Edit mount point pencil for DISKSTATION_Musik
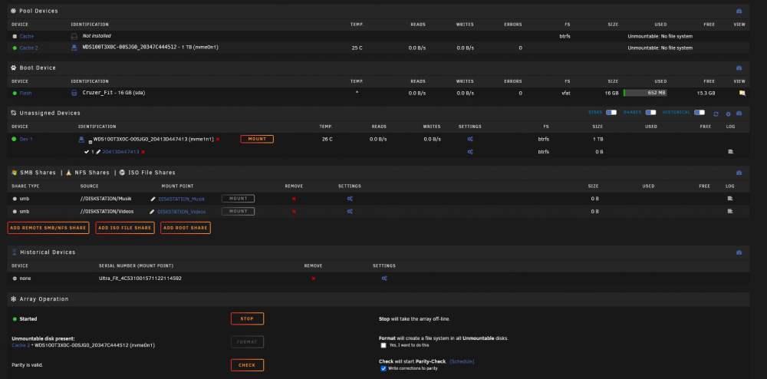The width and height of the screenshot is (767, 379). [153, 199]
